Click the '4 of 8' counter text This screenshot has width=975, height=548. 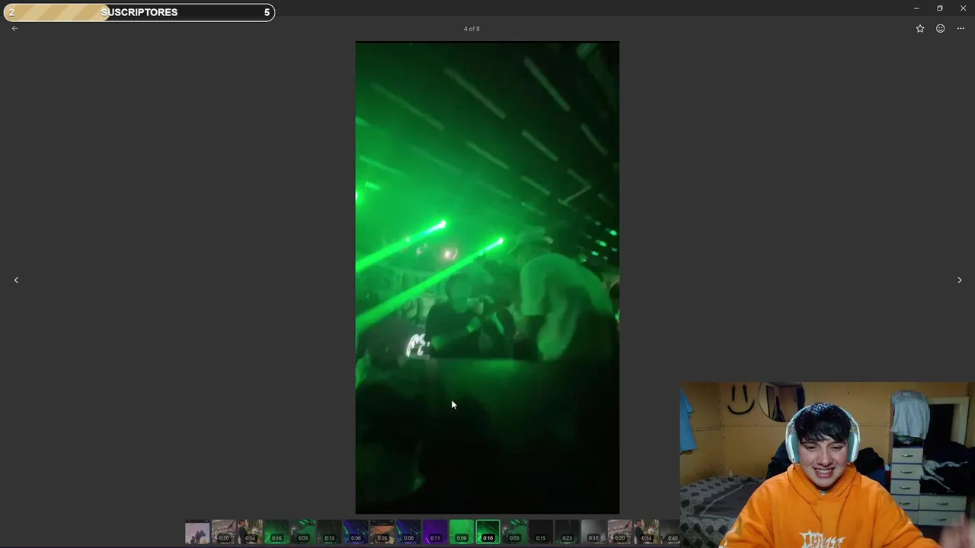point(472,29)
